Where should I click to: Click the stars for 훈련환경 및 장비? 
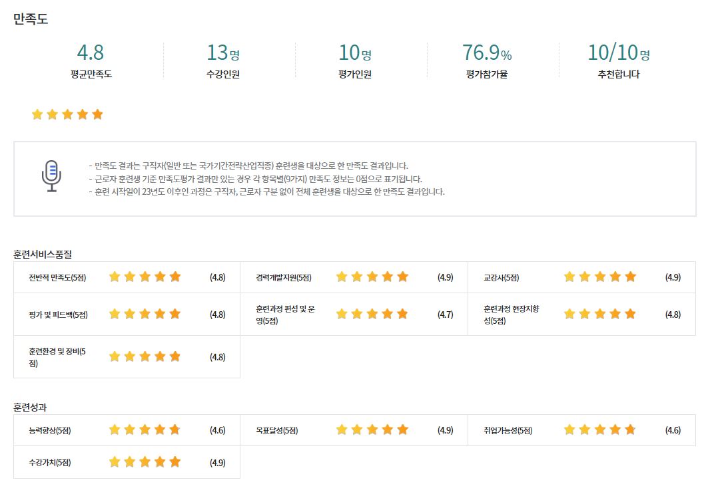(x=145, y=357)
